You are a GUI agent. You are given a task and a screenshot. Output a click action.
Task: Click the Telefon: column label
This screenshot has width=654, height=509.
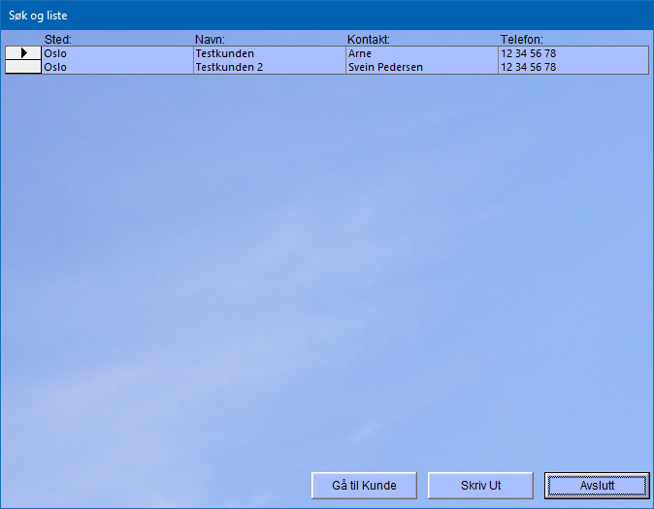(x=522, y=40)
